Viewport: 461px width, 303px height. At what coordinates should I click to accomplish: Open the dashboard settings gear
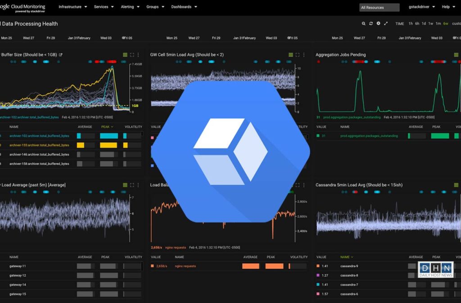[x=378, y=23]
